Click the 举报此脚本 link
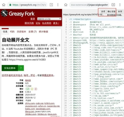The width and height of the screenshot is (124, 117). click(48, 75)
